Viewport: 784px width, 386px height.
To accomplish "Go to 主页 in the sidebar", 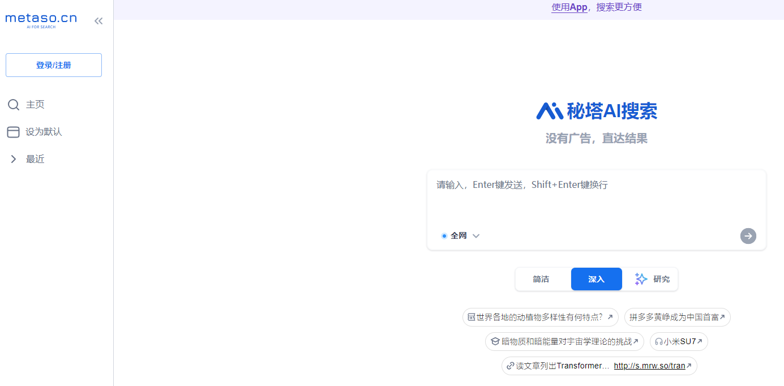I will [35, 105].
